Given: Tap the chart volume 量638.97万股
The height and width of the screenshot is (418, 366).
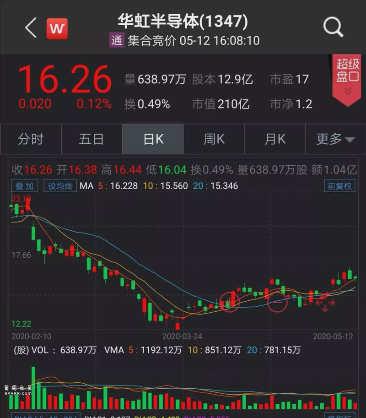Looking at the screenshot, I should [x=272, y=170].
